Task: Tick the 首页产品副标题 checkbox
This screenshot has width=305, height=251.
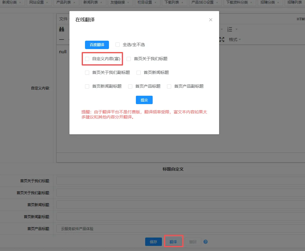Action: [x=169, y=86]
